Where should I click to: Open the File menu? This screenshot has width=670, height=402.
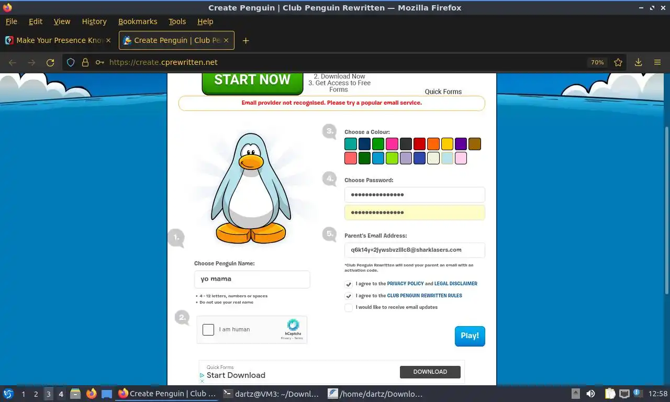pyautogui.click(x=11, y=21)
